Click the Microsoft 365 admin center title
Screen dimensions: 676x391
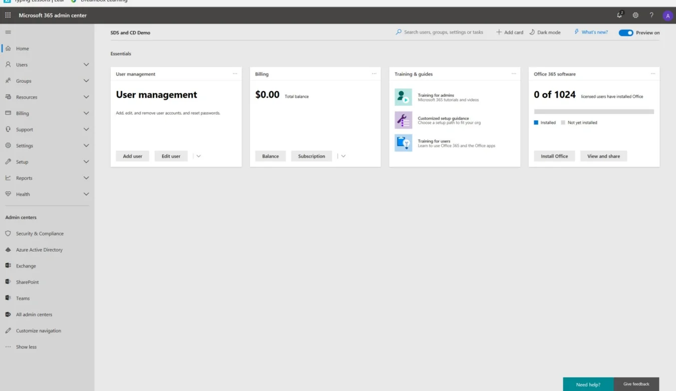pyautogui.click(x=53, y=16)
